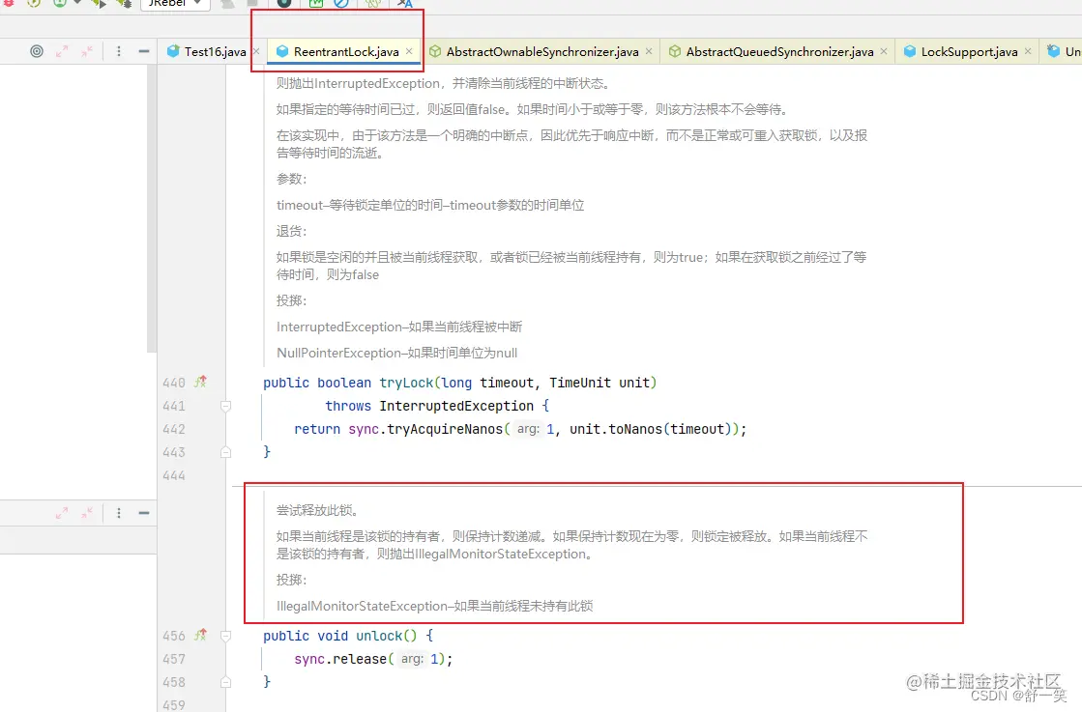Click line number 442 in the gutter
Image resolution: width=1082 pixels, height=712 pixels.
(x=174, y=429)
